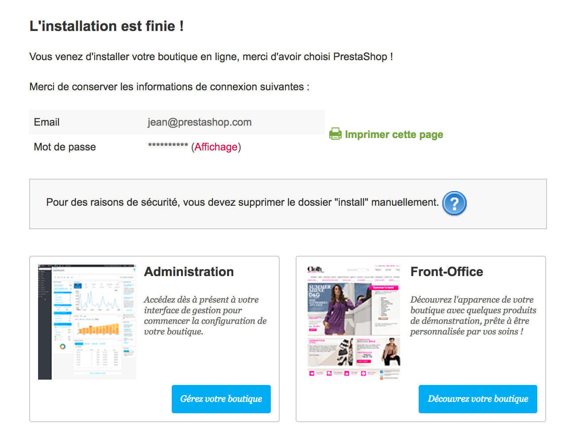This screenshot has height=446, width=578.
Task: Click the "Administration" heading
Action: [189, 272]
